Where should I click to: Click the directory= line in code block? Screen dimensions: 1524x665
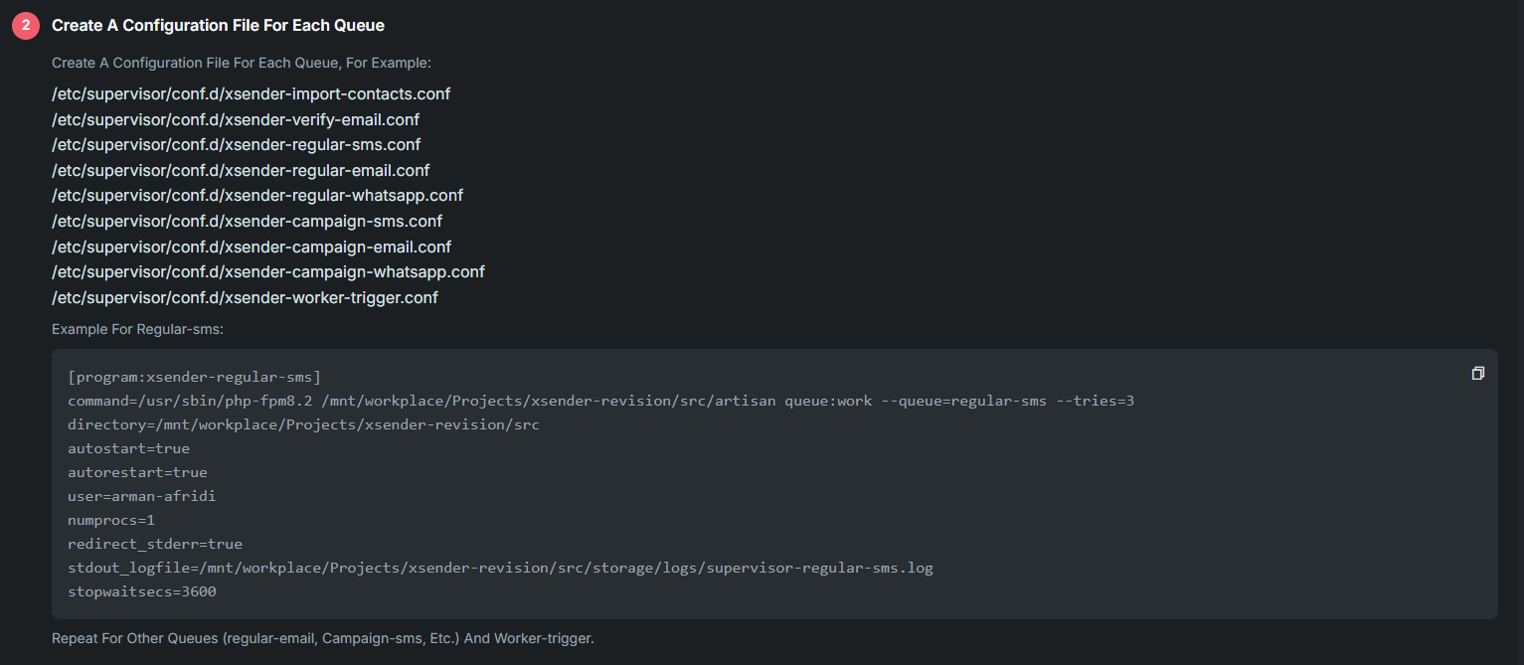[x=303, y=424]
